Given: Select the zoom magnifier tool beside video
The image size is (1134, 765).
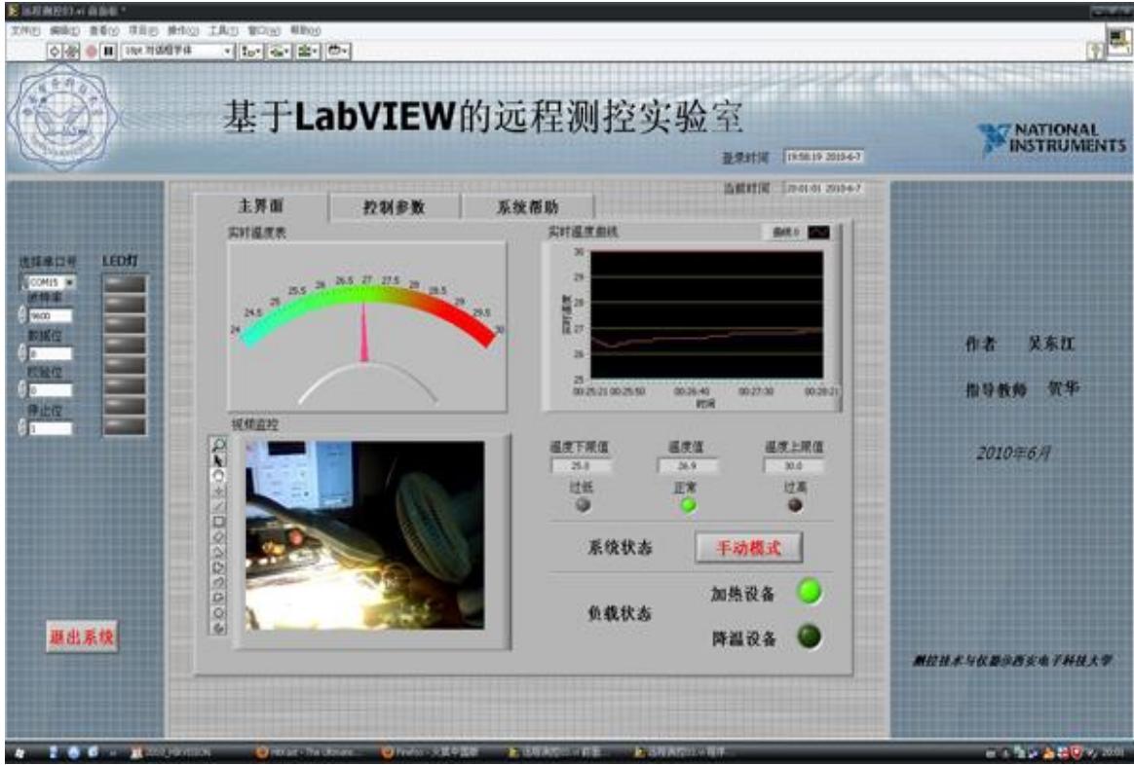Looking at the screenshot, I should coord(218,444).
